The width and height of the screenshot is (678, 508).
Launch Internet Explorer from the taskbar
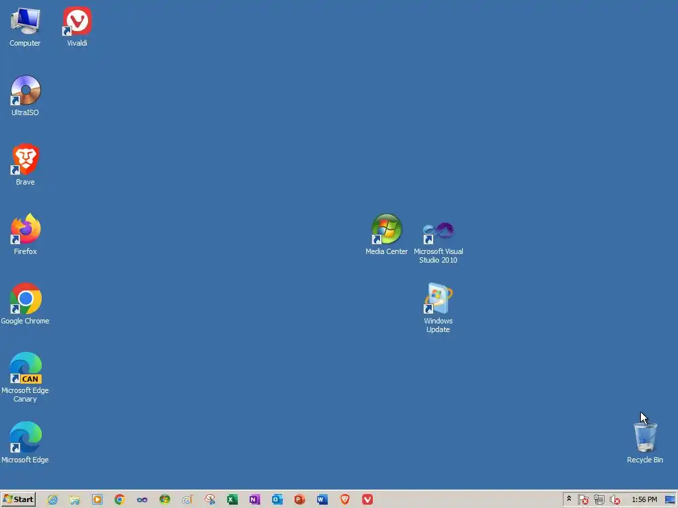(x=52, y=500)
